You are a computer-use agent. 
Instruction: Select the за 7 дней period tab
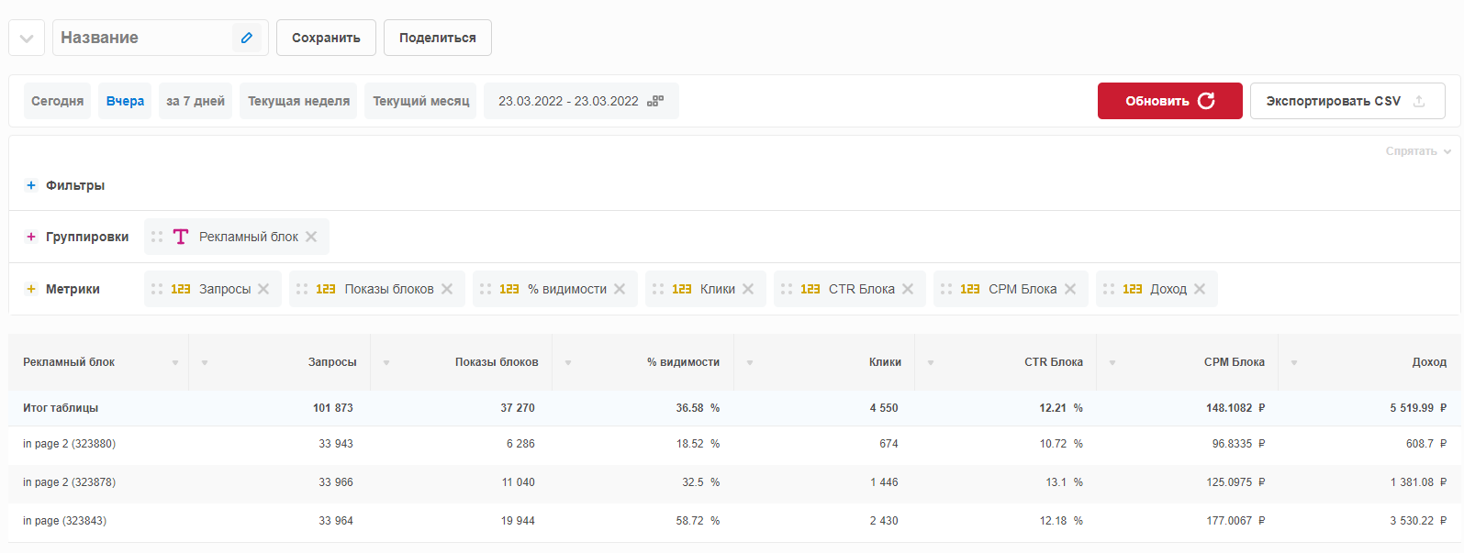(x=196, y=101)
